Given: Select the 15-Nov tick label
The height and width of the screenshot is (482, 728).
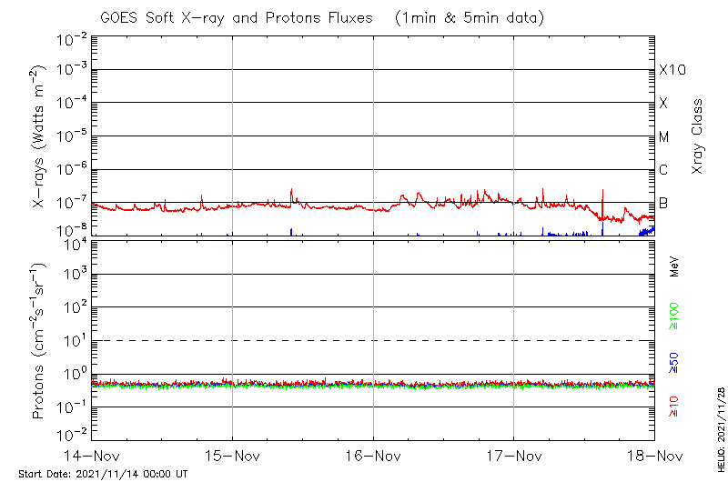Looking at the screenshot, I should (x=233, y=455).
